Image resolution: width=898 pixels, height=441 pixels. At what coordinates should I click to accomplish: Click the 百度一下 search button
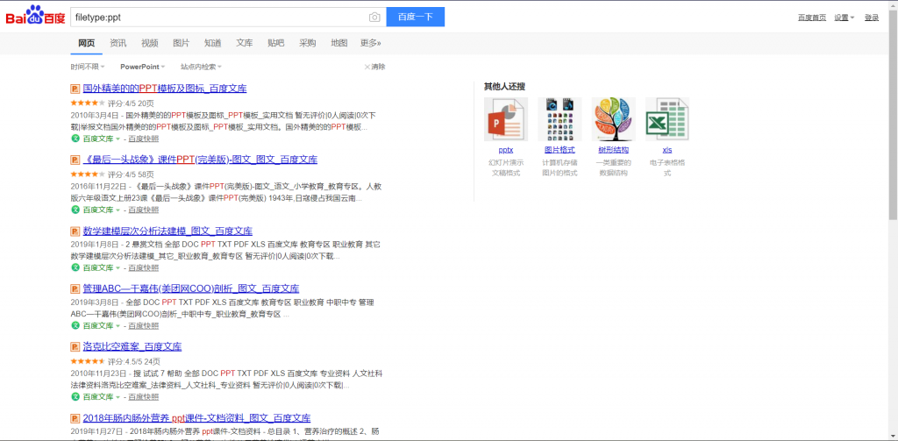(x=415, y=18)
